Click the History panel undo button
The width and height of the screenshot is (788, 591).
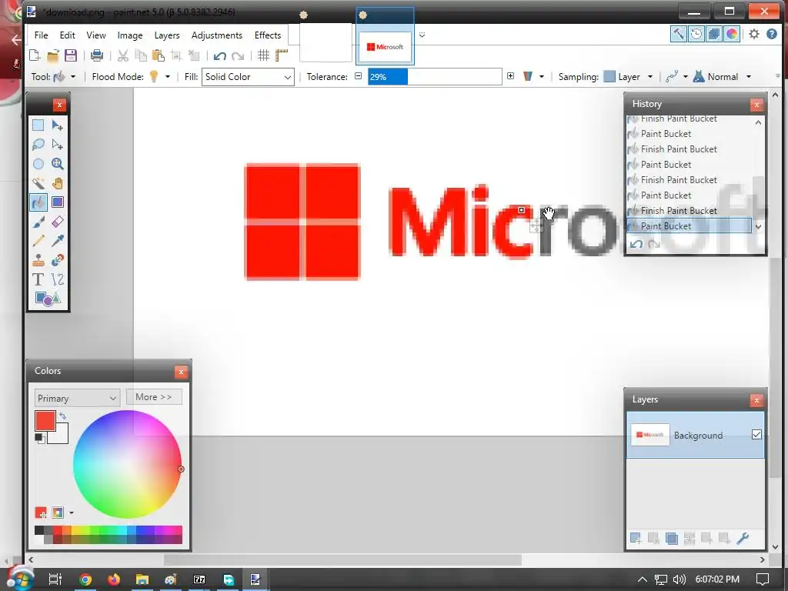pos(636,244)
